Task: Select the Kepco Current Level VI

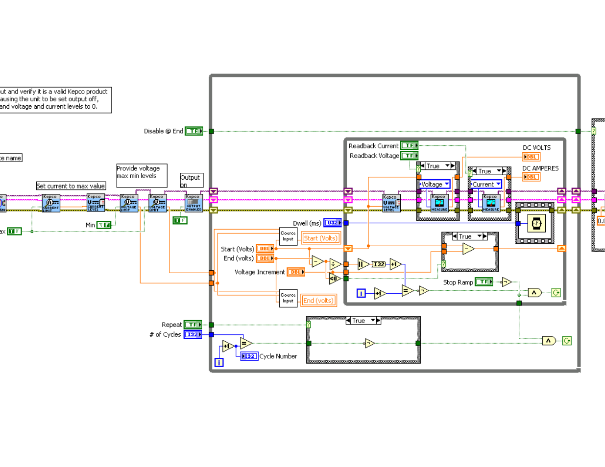Action: [96, 203]
